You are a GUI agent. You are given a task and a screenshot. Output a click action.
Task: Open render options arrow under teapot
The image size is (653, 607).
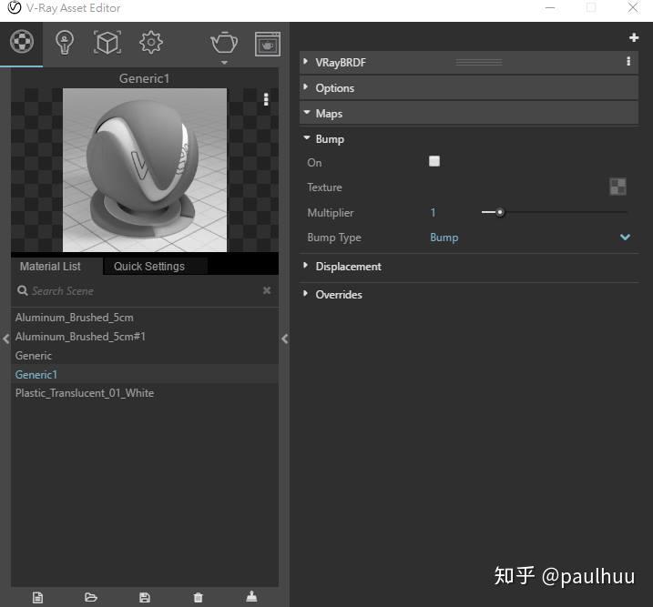click(x=224, y=63)
